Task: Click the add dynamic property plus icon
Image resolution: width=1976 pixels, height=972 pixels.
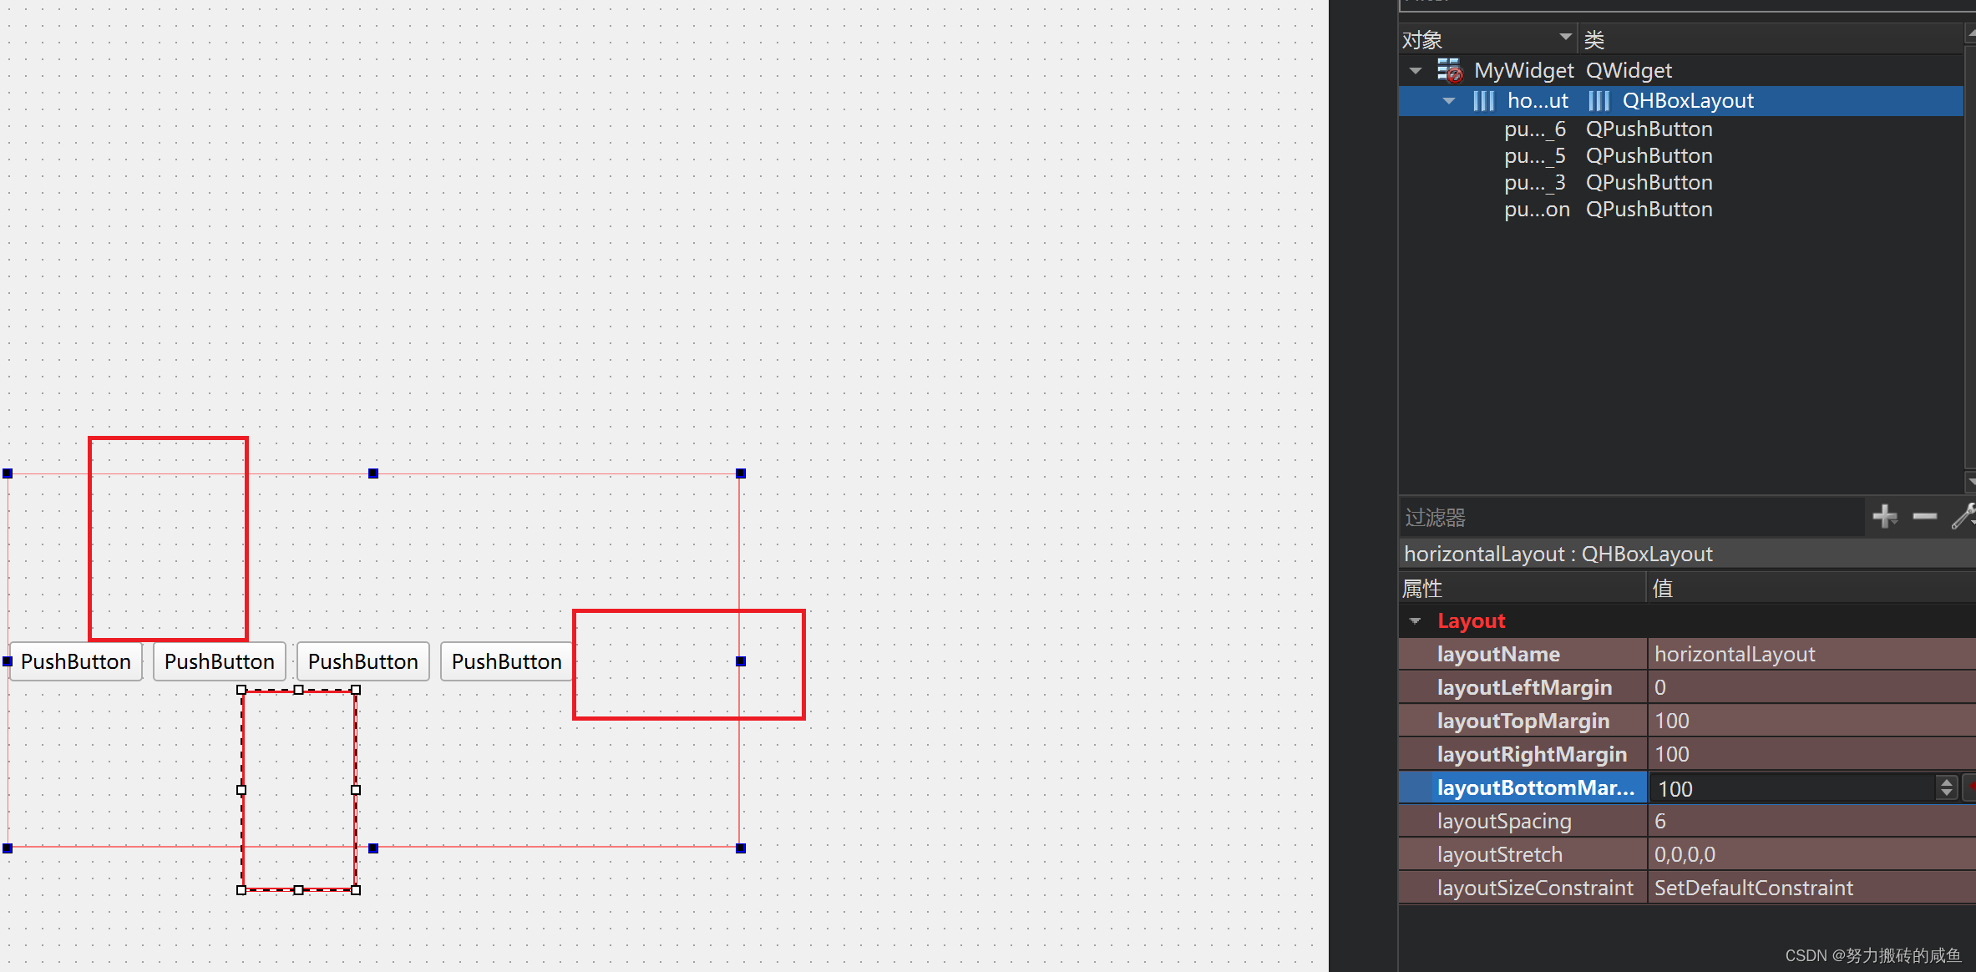Action: 1884,517
